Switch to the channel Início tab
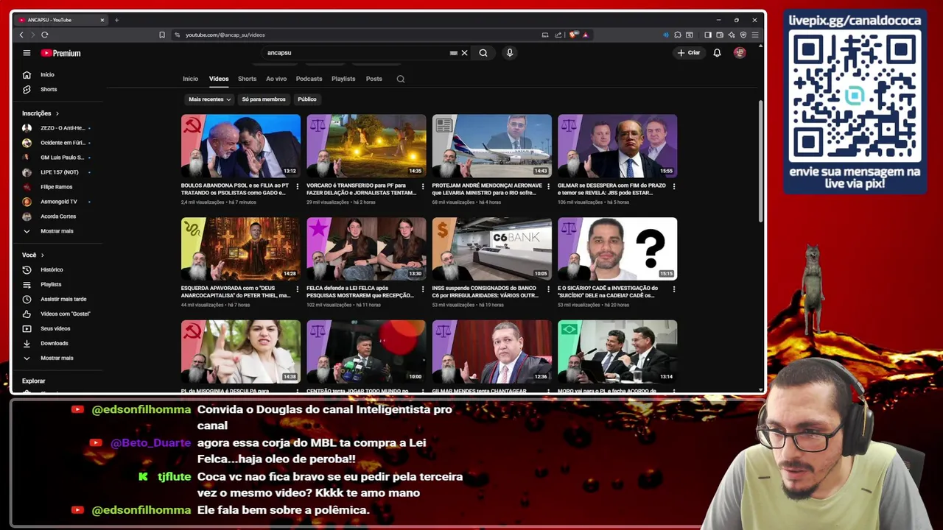943x530 pixels. (190, 79)
